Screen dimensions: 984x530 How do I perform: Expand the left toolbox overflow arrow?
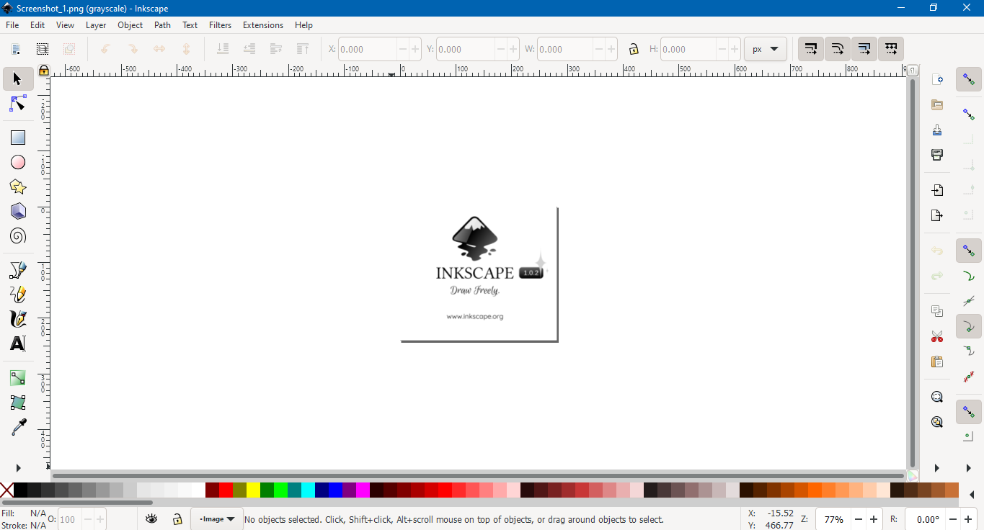tap(18, 468)
